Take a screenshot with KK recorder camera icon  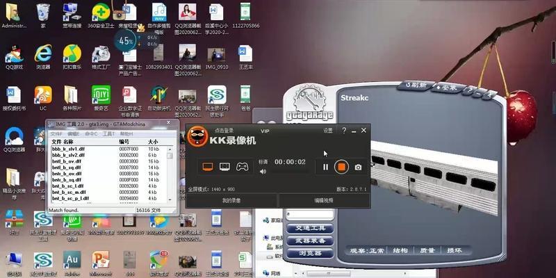point(358,167)
